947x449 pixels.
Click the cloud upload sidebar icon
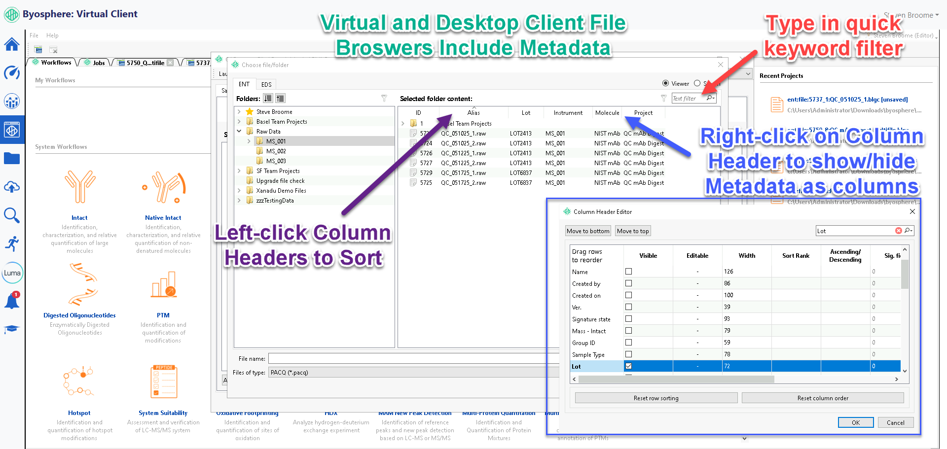(x=12, y=187)
